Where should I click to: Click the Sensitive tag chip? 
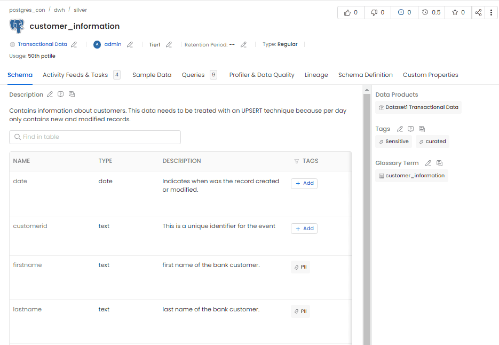394,142
